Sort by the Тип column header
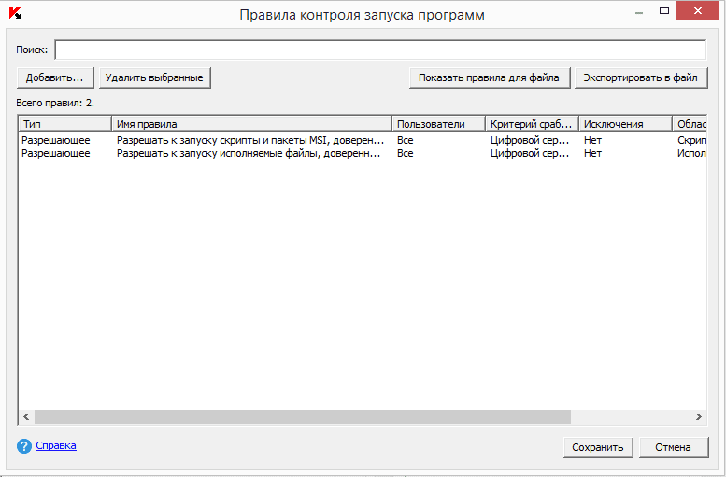 pyautogui.click(x=64, y=124)
